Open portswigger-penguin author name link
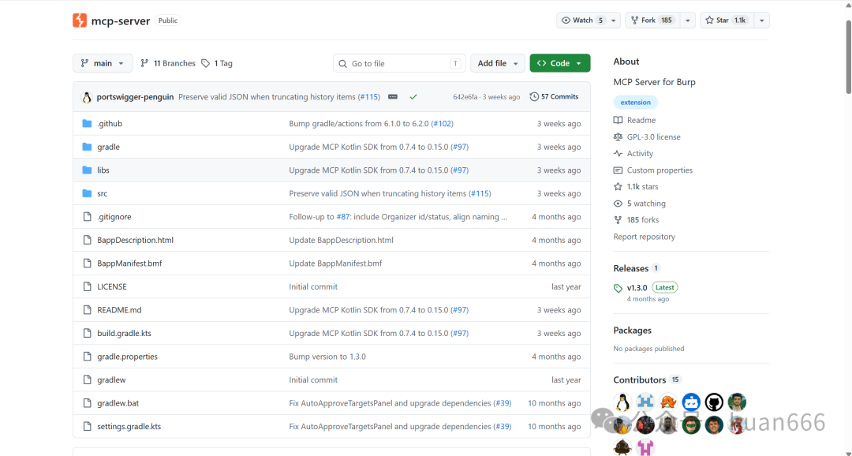 click(x=136, y=97)
